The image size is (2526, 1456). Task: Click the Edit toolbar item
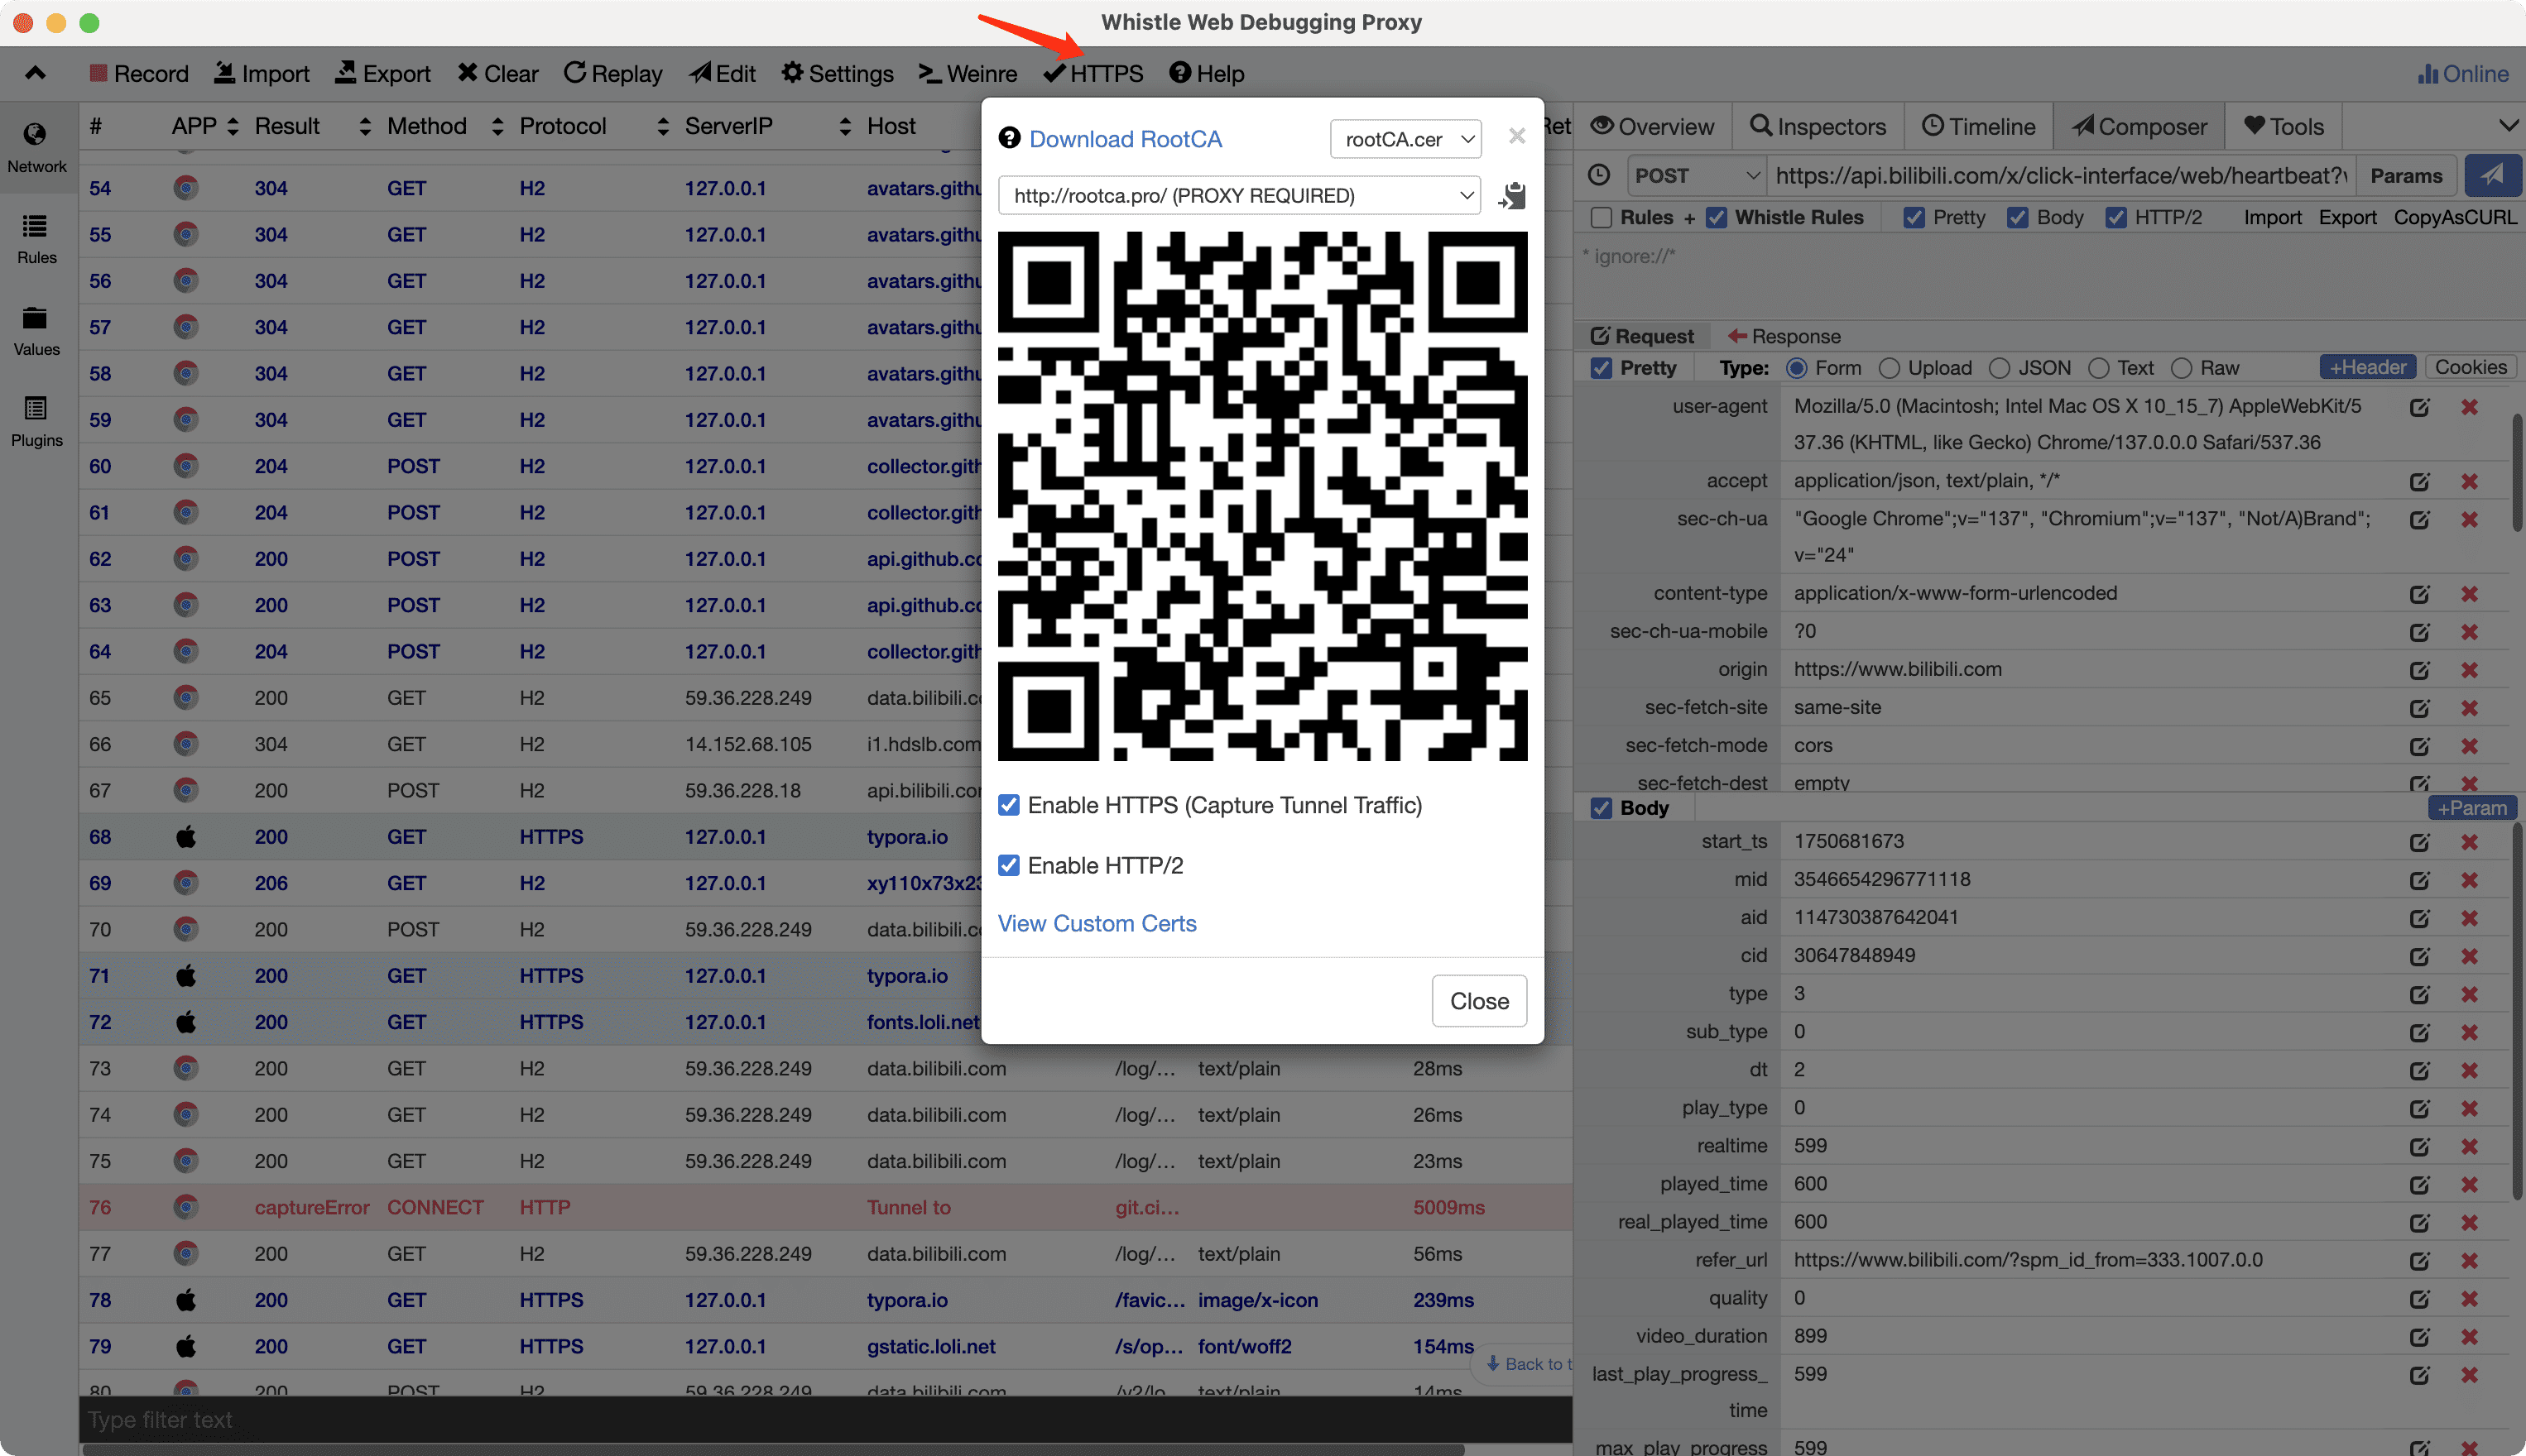(x=723, y=73)
